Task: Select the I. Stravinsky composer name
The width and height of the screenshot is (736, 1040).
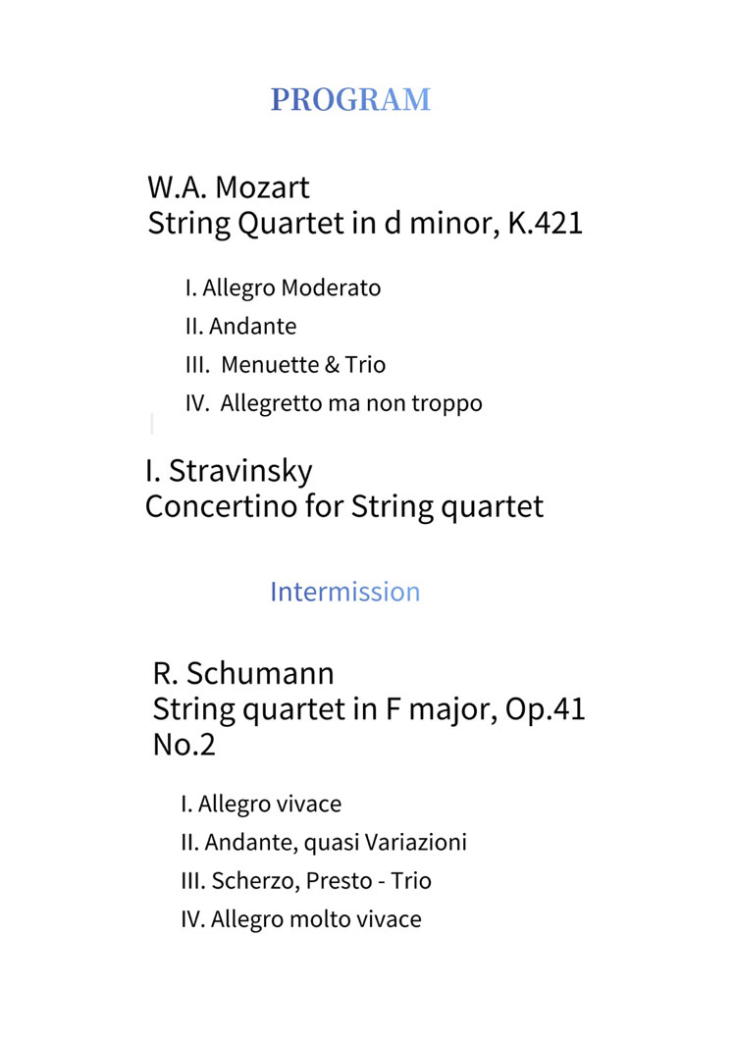Action: click(x=229, y=471)
